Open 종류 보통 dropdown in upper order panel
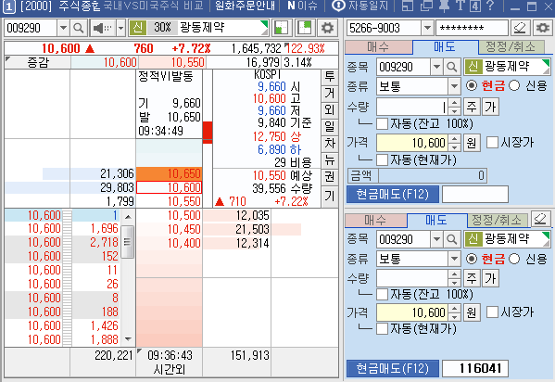The image size is (555, 382). pos(454,85)
